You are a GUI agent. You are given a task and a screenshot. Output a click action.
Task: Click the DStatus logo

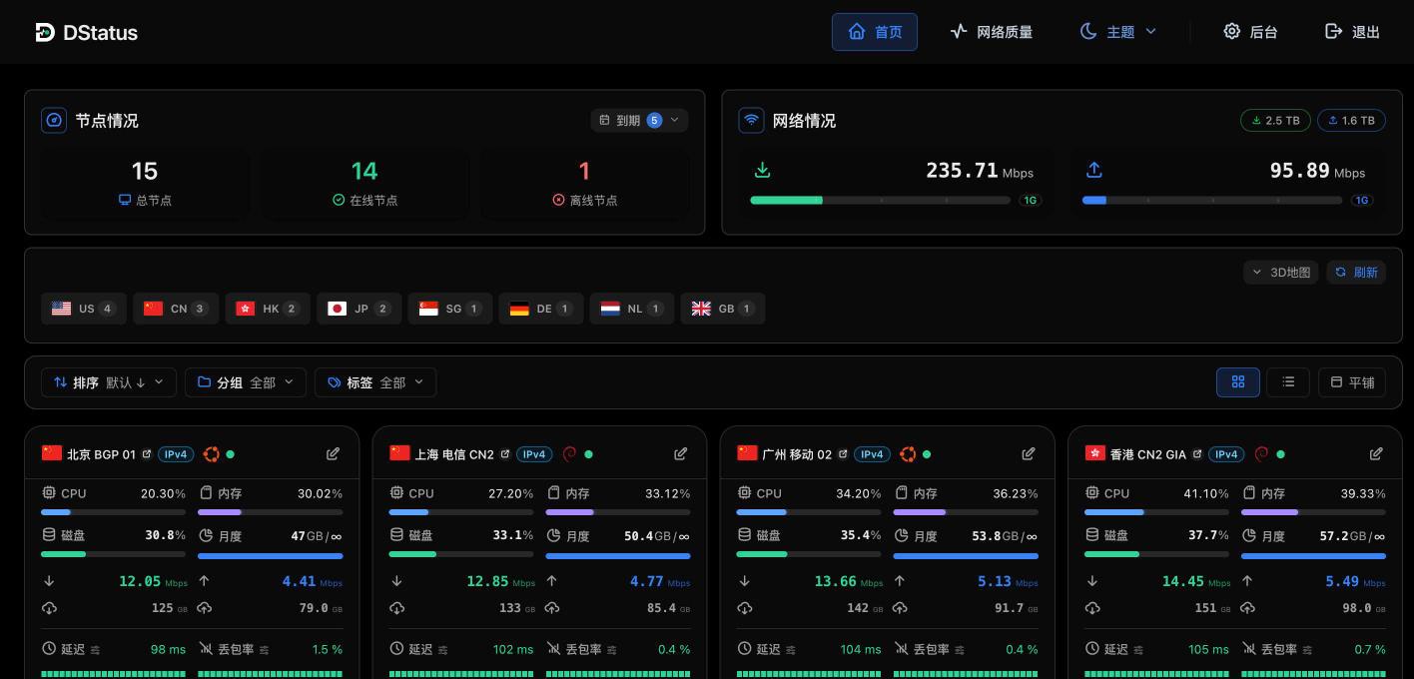click(x=86, y=32)
